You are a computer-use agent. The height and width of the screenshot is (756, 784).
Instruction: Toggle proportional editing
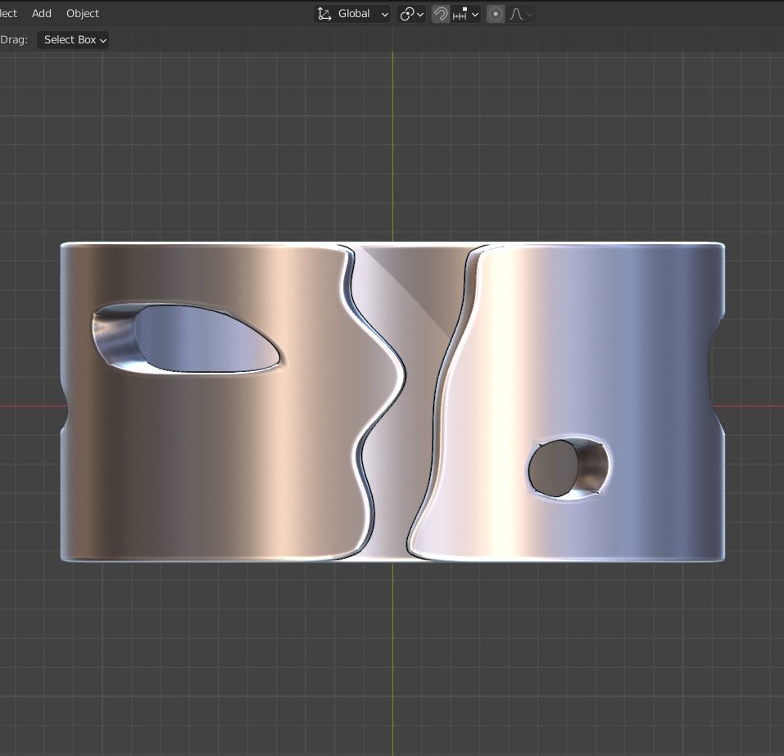[496, 14]
